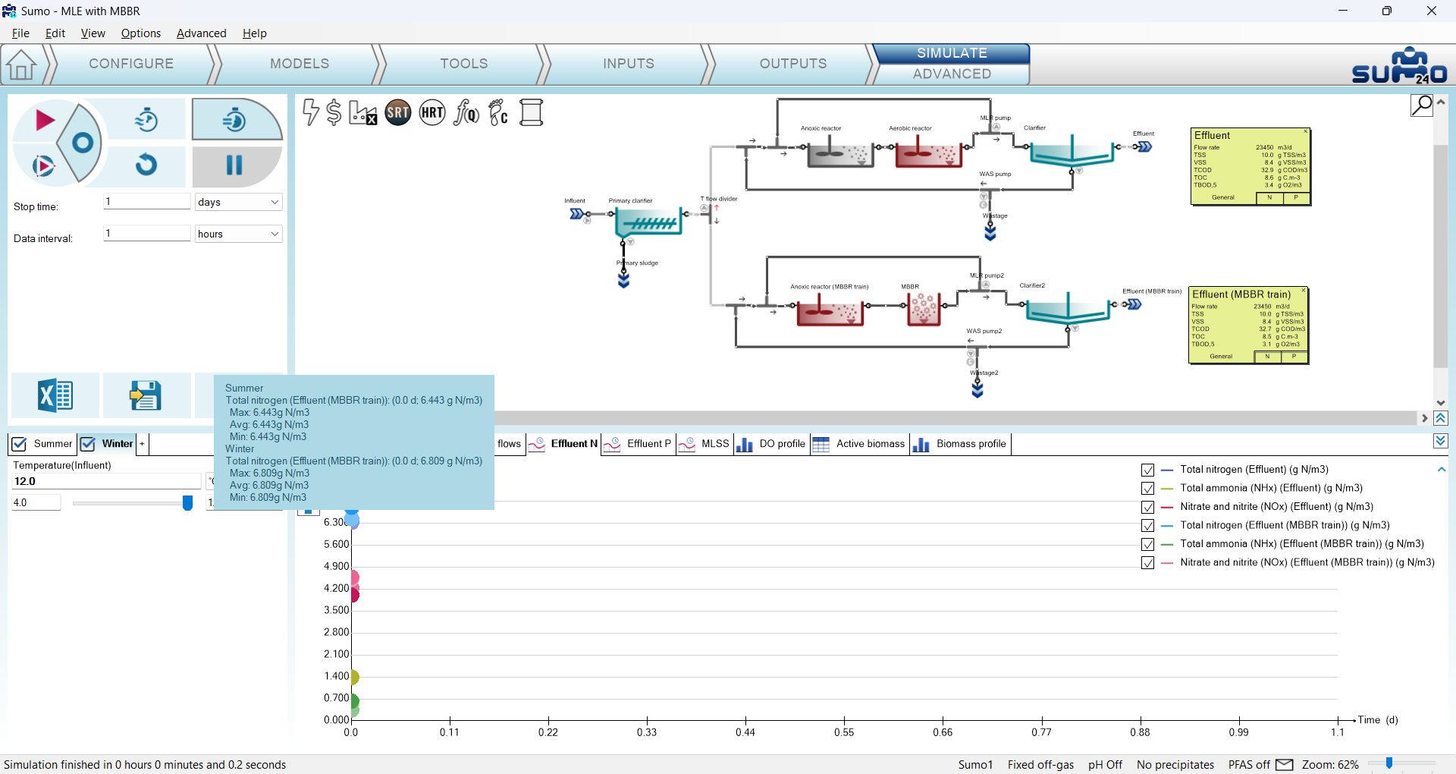The width and height of the screenshot is (1456, 774).
Task: Click the energy lightning bolt icon
Action: [310, 112]
